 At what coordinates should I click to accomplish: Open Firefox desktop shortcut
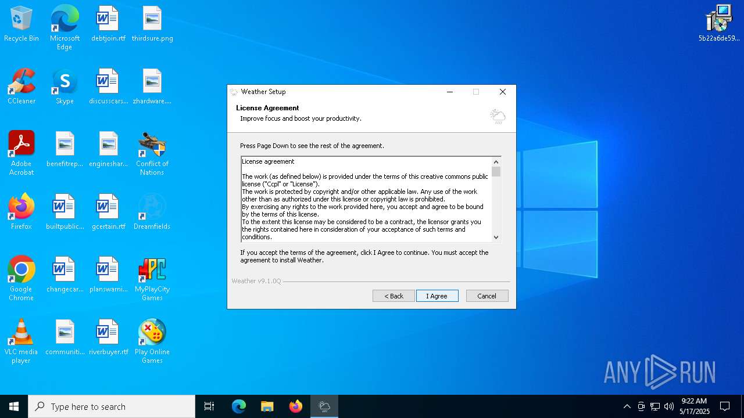[x=22, y=212]
